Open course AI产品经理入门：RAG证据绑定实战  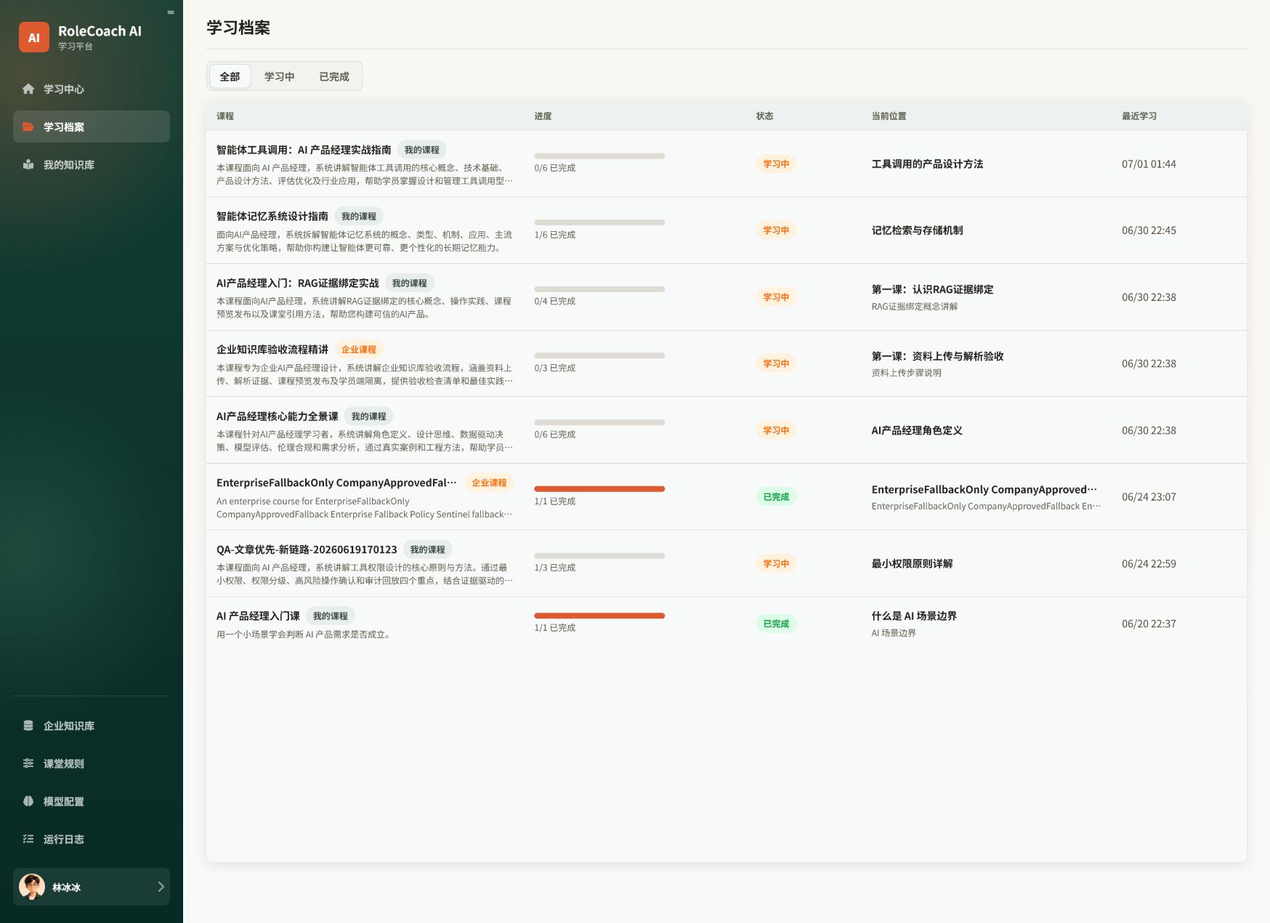click(x=298, y=283)
